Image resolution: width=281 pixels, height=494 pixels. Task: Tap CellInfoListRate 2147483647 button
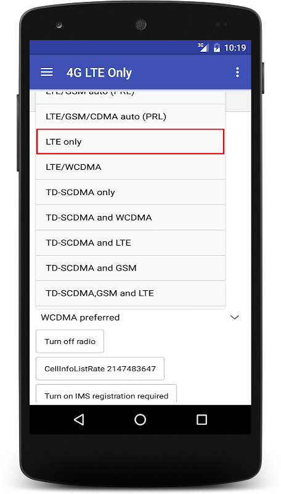[100, 369]
